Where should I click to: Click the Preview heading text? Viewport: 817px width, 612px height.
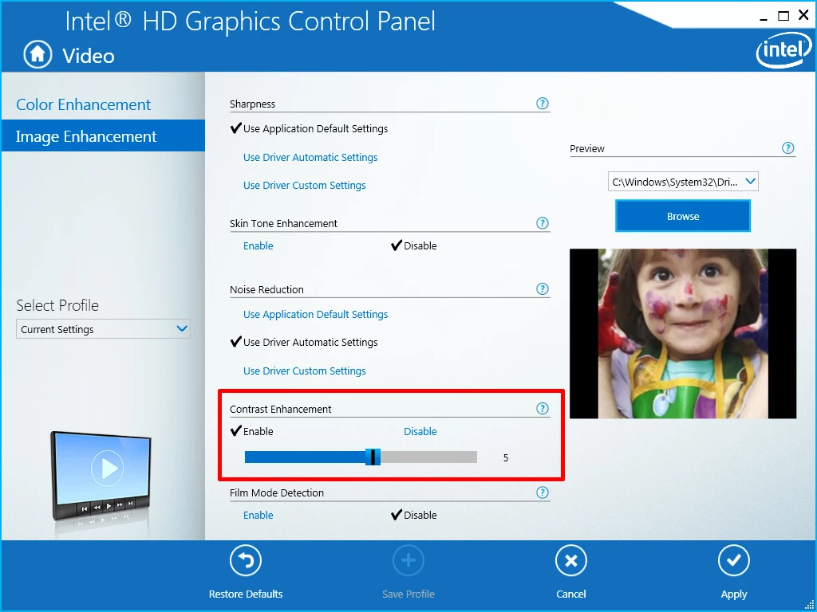tap(586, 149)
